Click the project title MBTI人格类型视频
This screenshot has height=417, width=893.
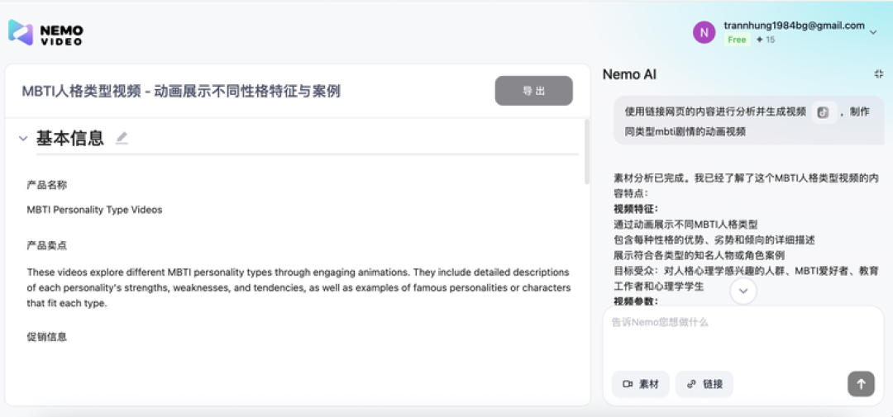click(181, 91)
